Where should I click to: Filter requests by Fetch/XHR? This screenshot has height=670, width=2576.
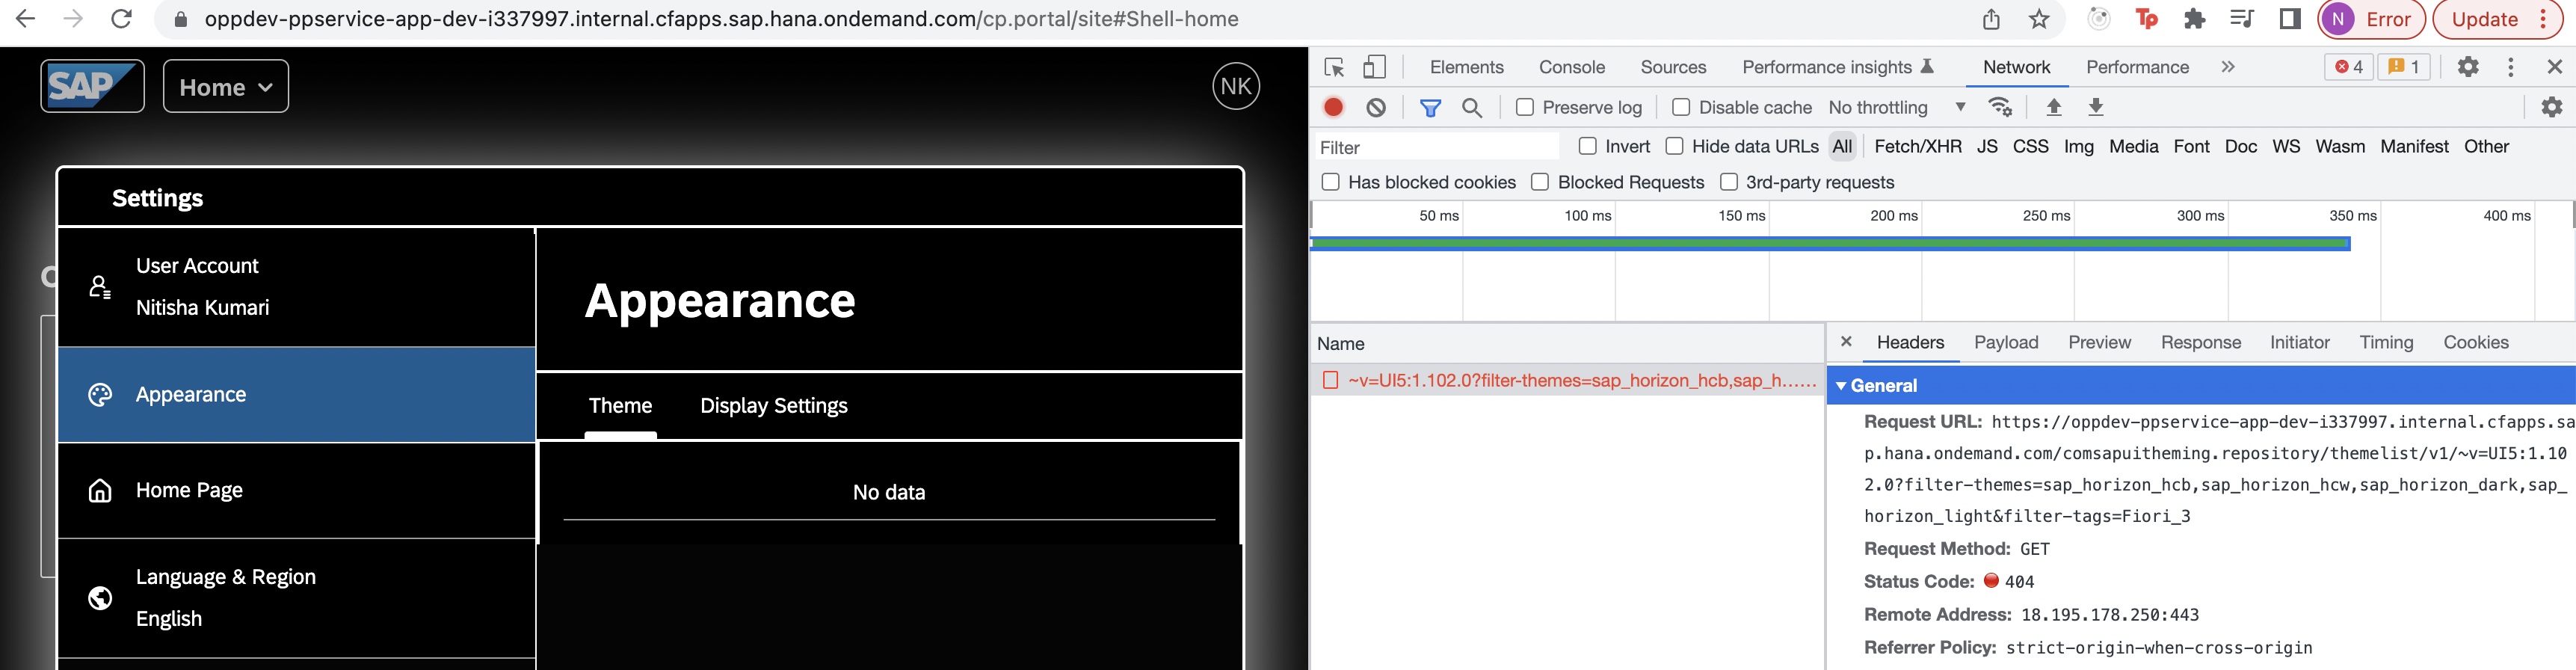1917,146
